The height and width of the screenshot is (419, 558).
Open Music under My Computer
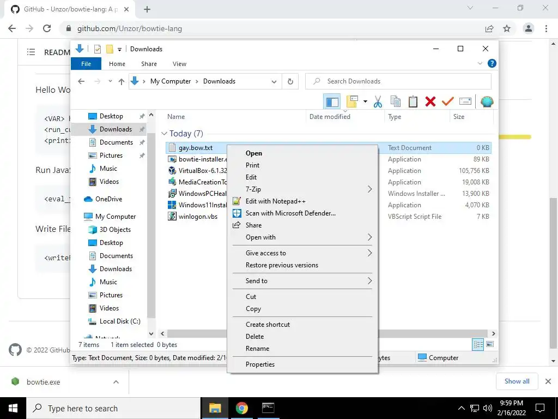pos(108,282)
